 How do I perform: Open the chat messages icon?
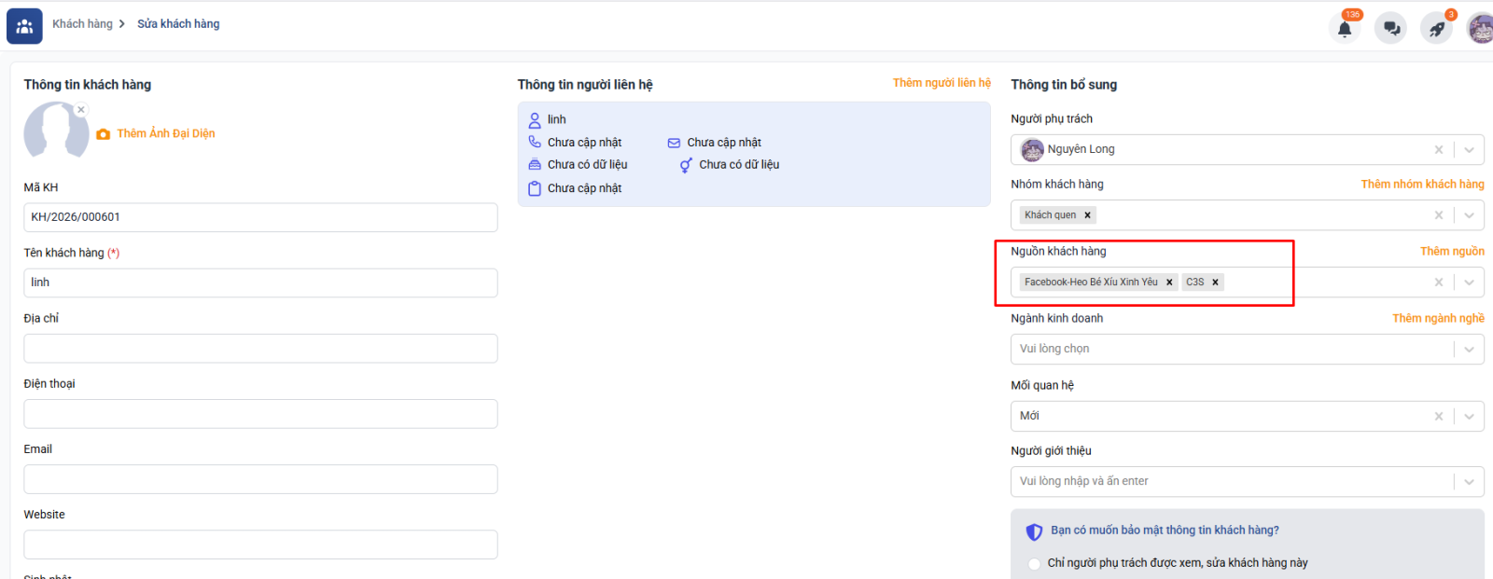pyautogui.click(x=1390, y=29)
